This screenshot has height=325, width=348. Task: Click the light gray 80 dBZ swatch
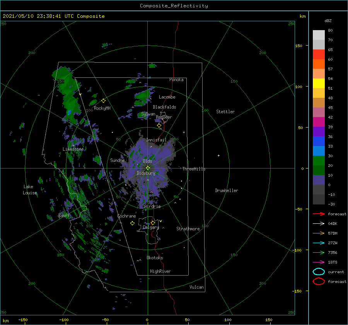[x=319, y=35]
